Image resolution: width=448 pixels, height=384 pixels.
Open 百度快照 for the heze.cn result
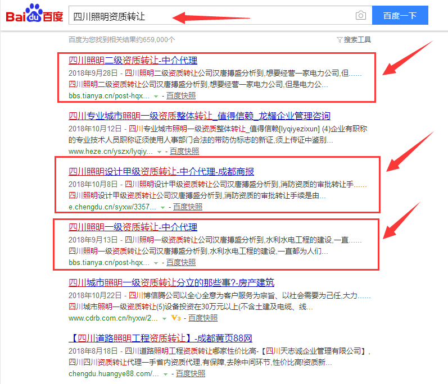pos(184,151)
